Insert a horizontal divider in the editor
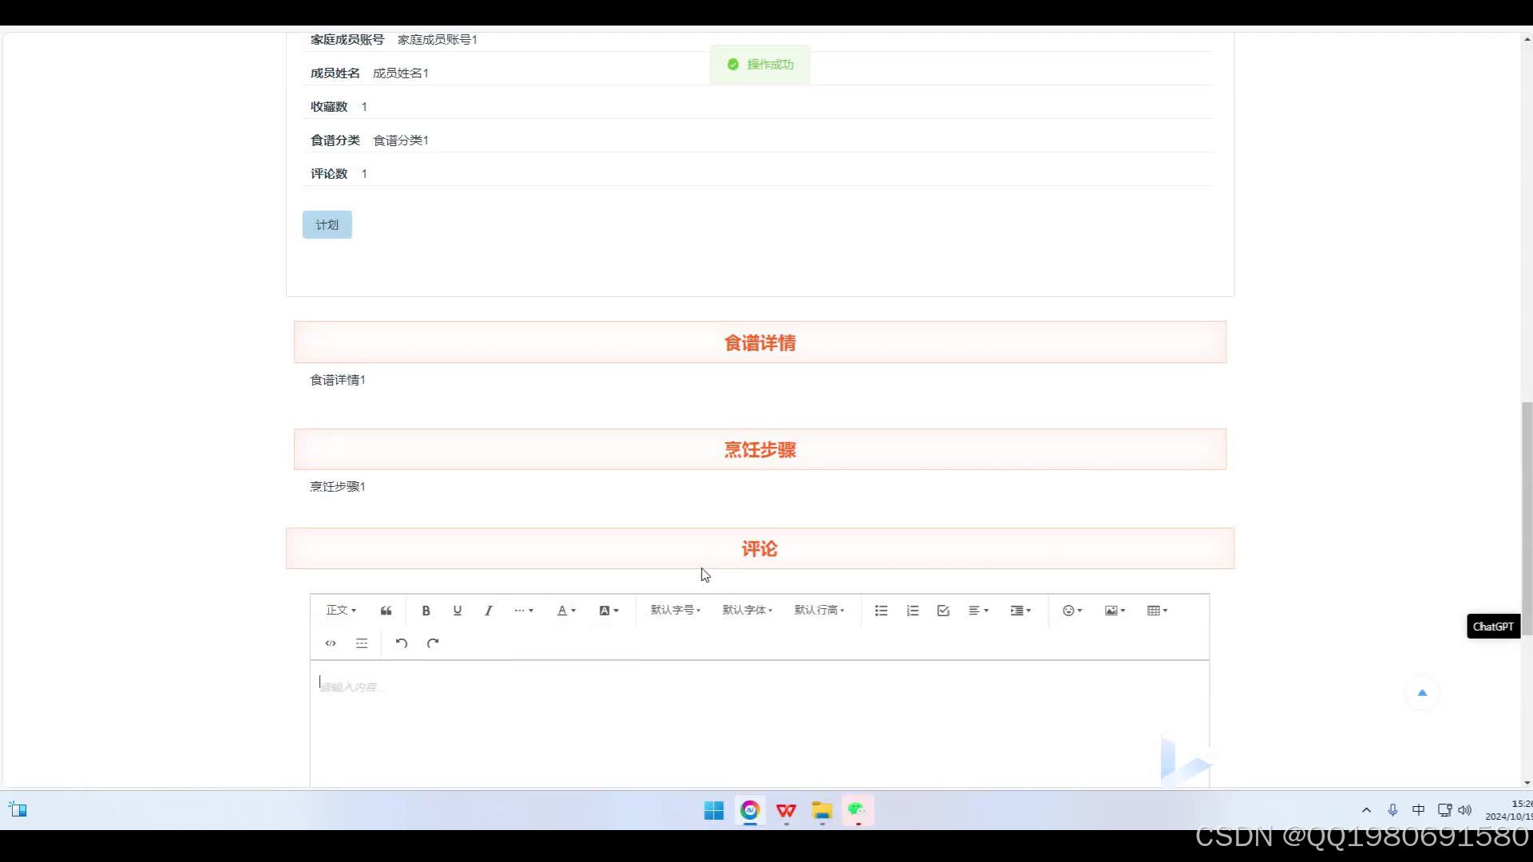This screenshot has width=1533, height=862. point(362,643)
